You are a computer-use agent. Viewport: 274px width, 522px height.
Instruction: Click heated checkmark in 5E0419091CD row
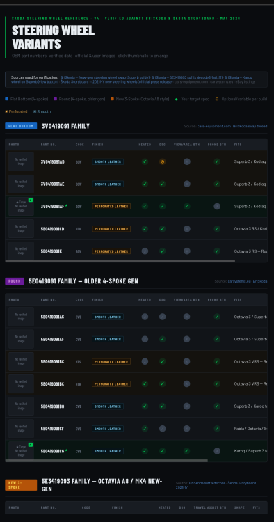[145, 229]
